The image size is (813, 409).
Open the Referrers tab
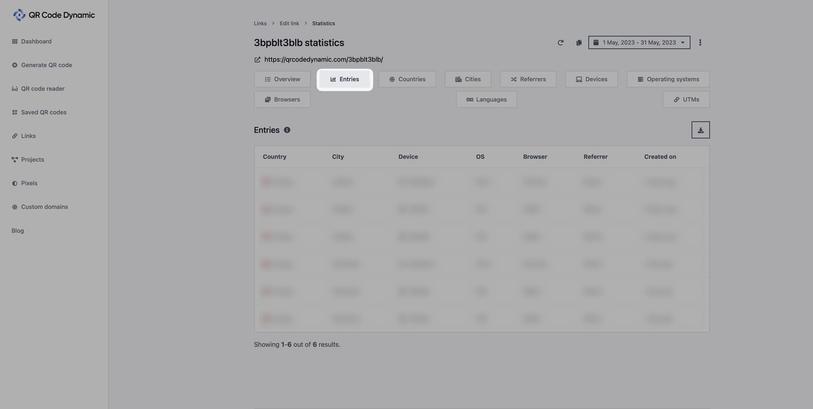pyautogui.click(x=528, y=79)
